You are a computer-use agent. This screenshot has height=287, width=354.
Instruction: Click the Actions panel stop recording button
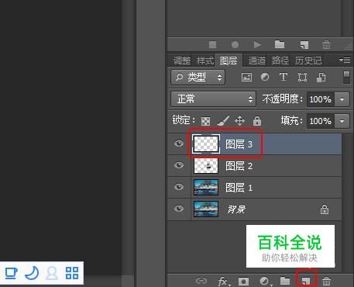[x=213, y=45]
